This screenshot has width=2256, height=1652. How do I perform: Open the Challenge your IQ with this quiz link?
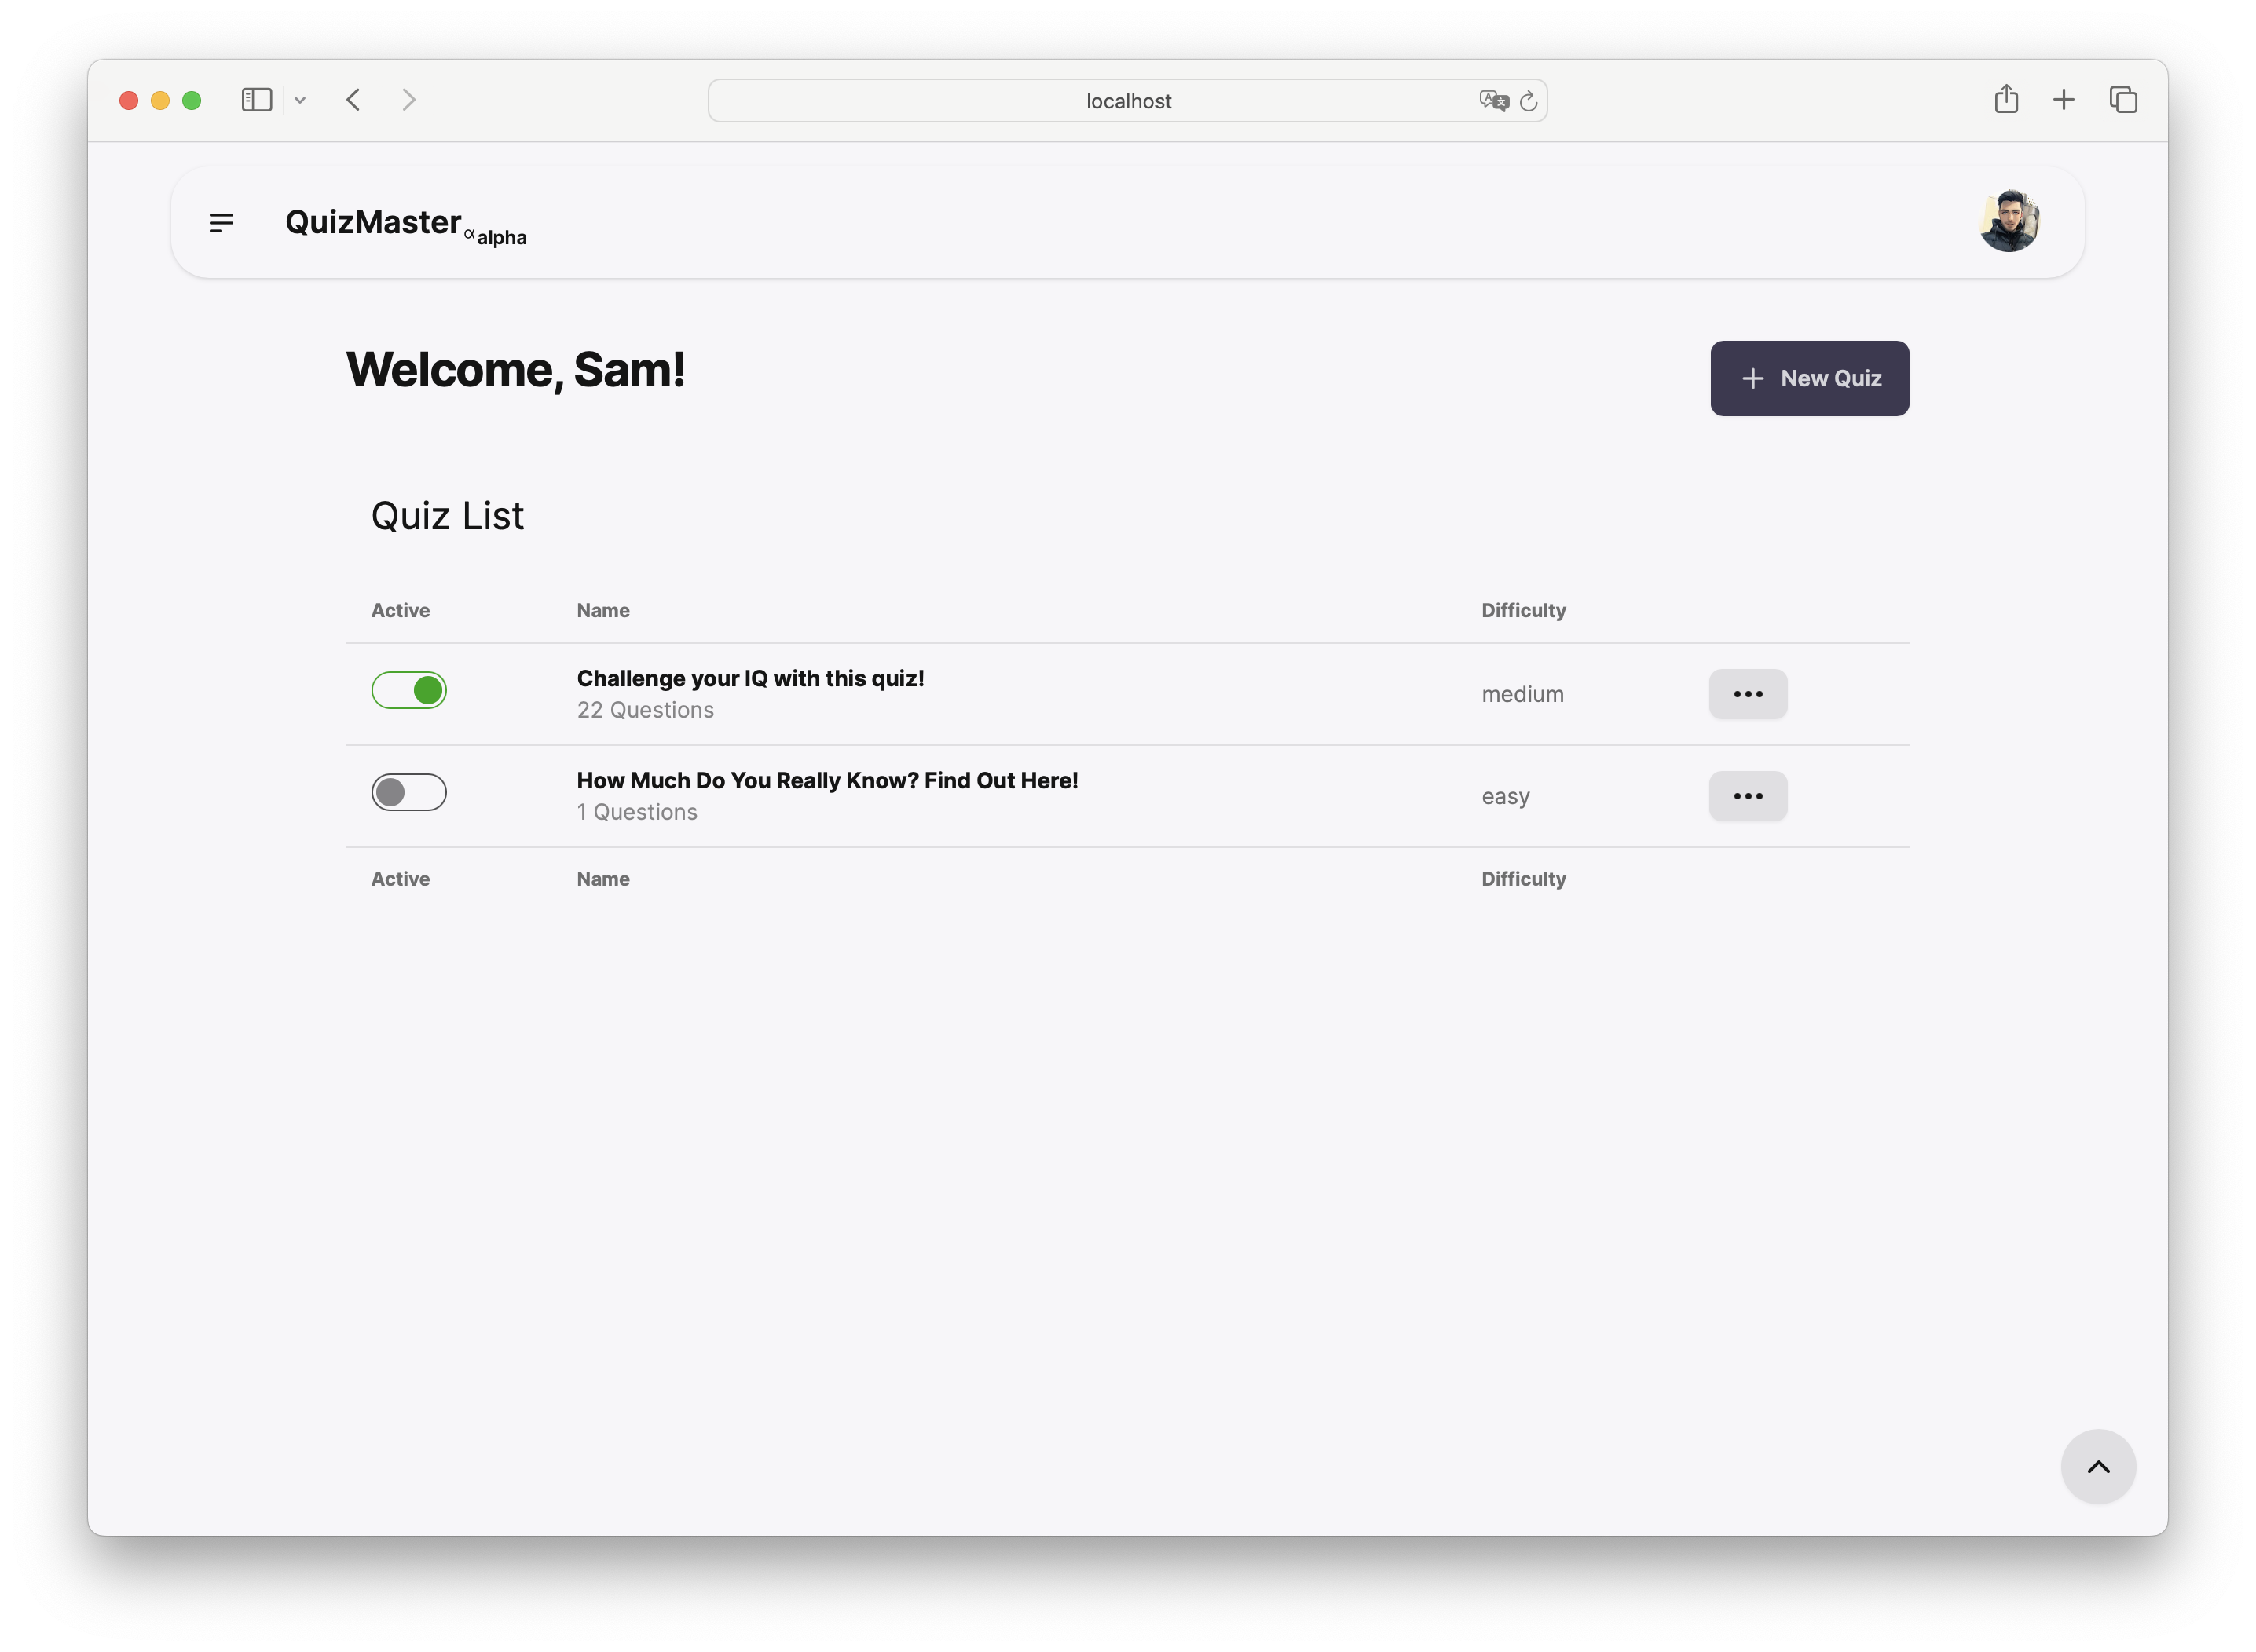click(x=749, y=678)
